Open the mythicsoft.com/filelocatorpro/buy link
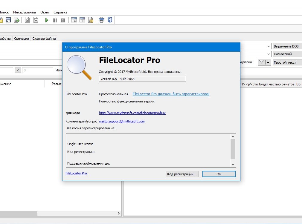Viewport: 302px width, 224px height. click(132, 113)
